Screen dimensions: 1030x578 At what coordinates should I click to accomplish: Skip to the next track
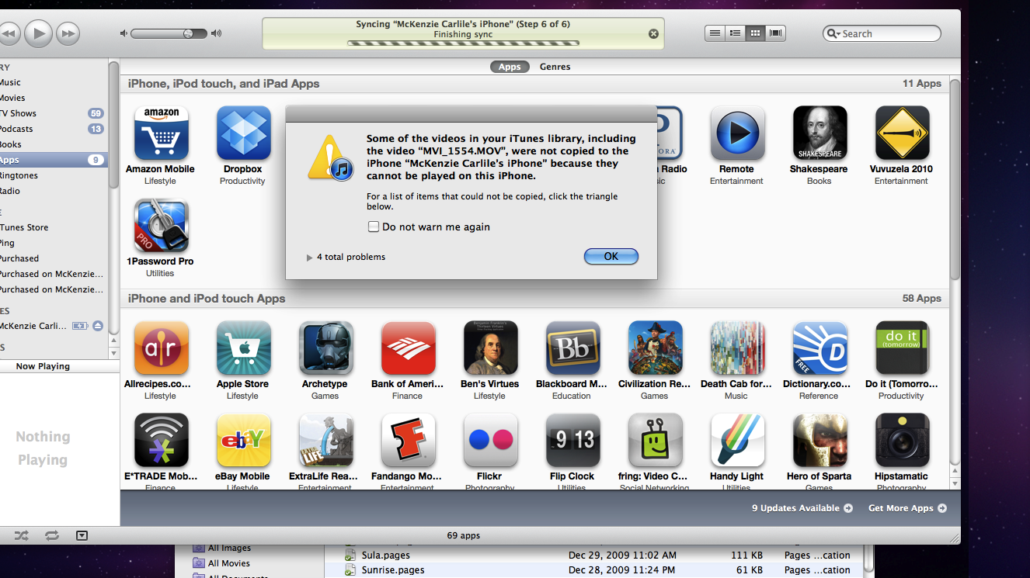click(x=68, y=33)
